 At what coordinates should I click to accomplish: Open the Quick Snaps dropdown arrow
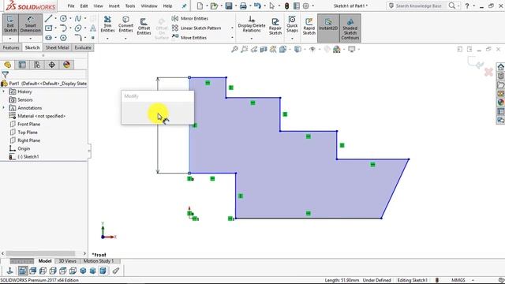click(292, 39)
